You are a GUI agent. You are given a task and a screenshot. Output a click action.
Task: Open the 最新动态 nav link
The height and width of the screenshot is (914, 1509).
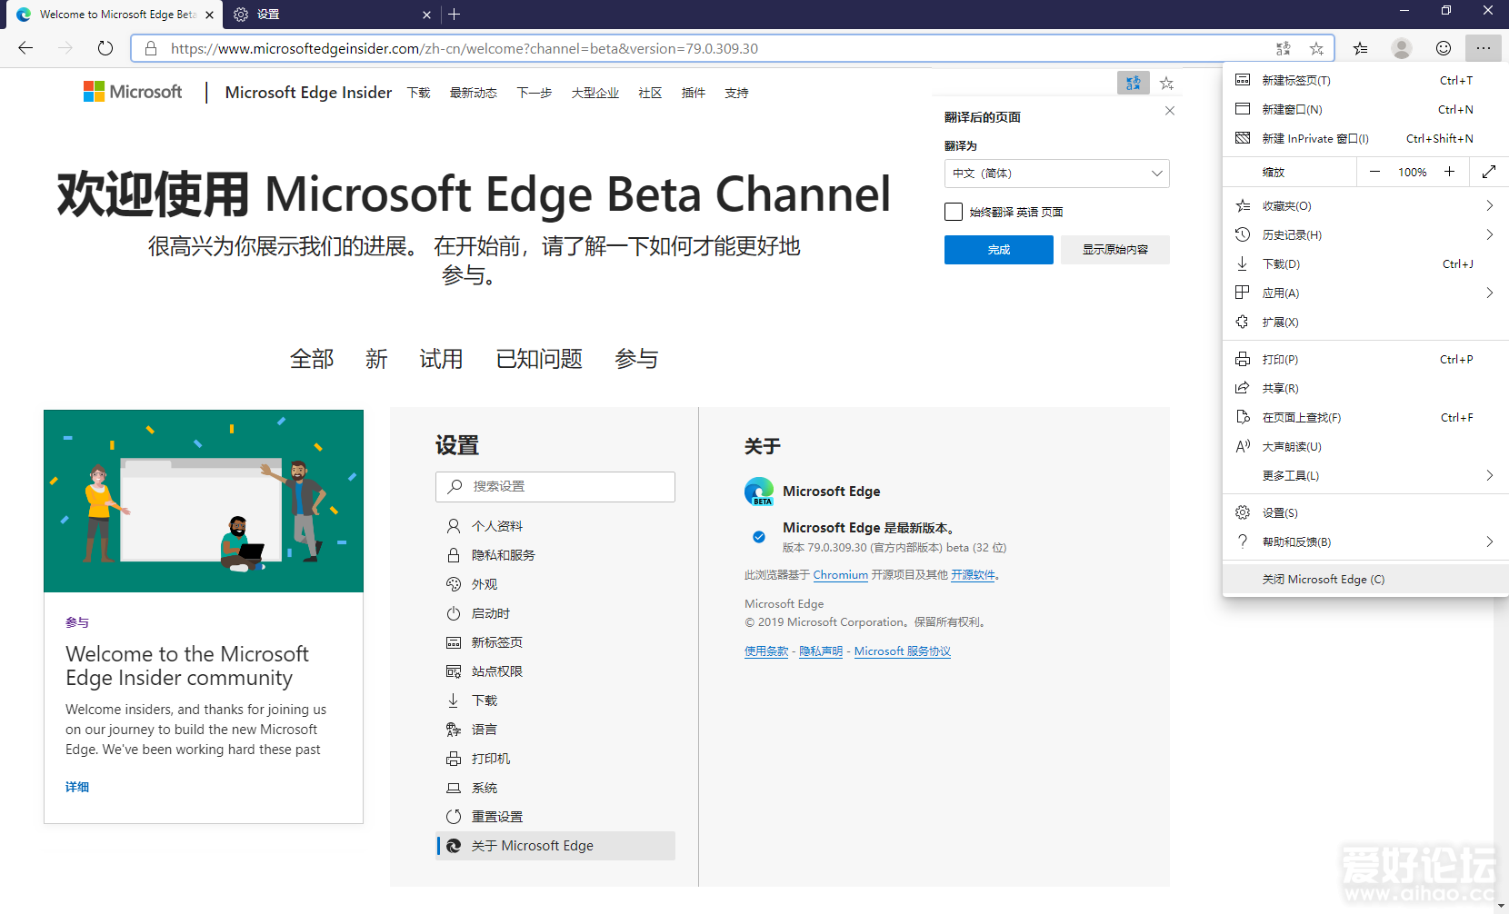tap(474, 93)
